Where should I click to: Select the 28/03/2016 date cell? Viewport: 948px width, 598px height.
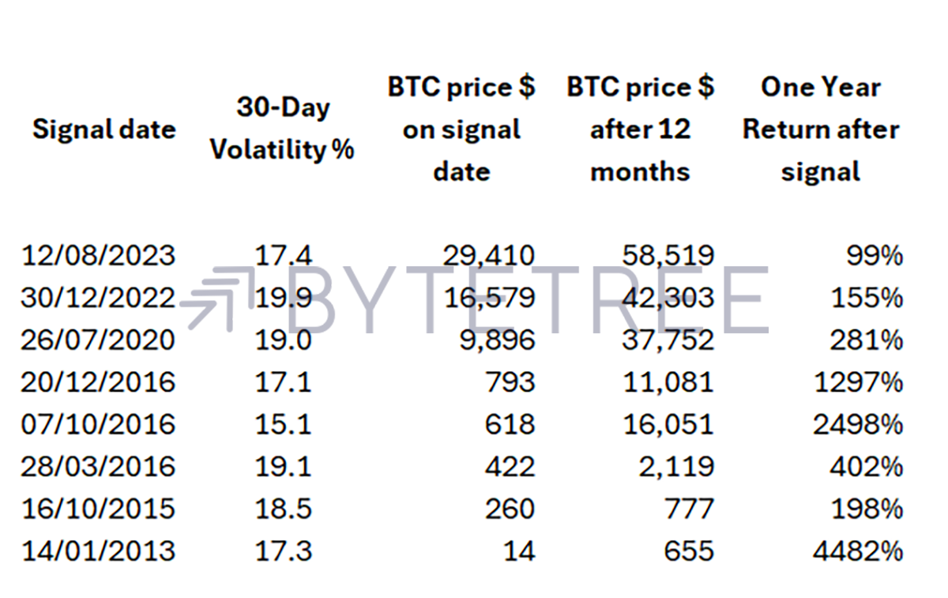[x=99, y=466]
